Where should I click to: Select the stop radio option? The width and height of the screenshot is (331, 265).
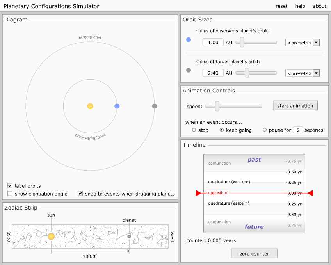point(194,130)
